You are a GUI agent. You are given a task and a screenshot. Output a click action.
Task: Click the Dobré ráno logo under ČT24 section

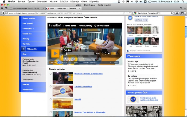pyautogui.click(x=133, y=99)
